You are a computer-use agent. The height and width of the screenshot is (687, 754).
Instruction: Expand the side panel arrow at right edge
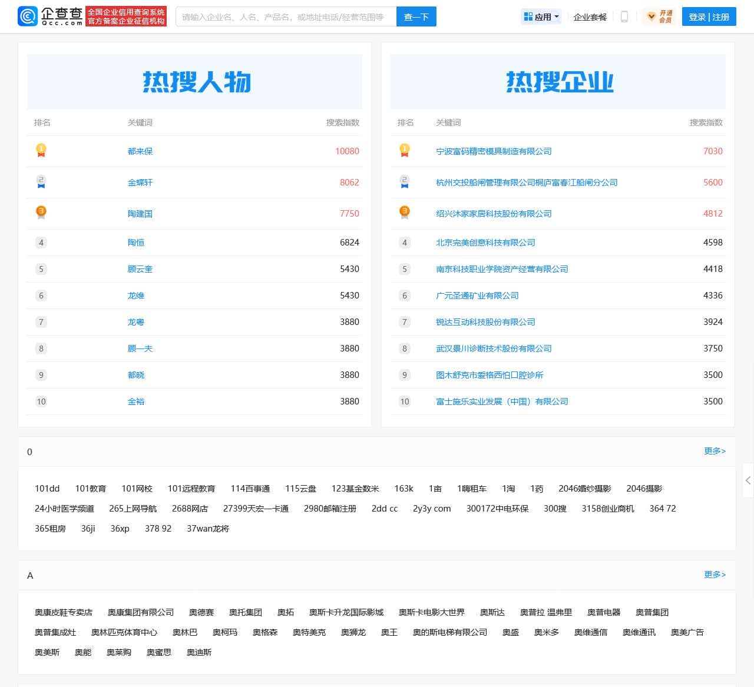[x=748, y=480]
